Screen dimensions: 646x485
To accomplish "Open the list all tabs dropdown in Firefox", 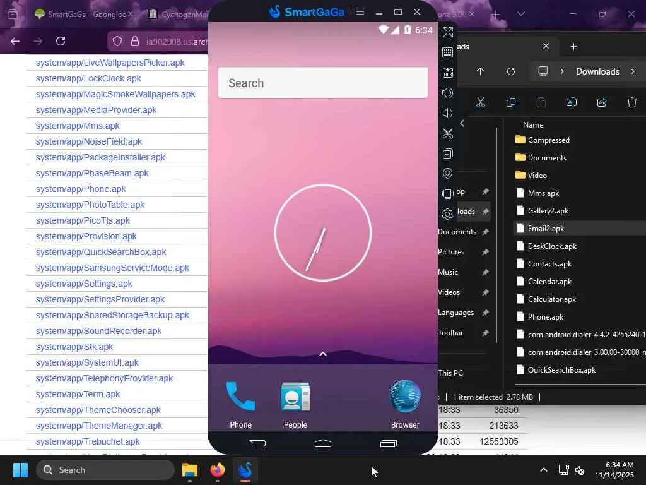I will tap(520, 14).
